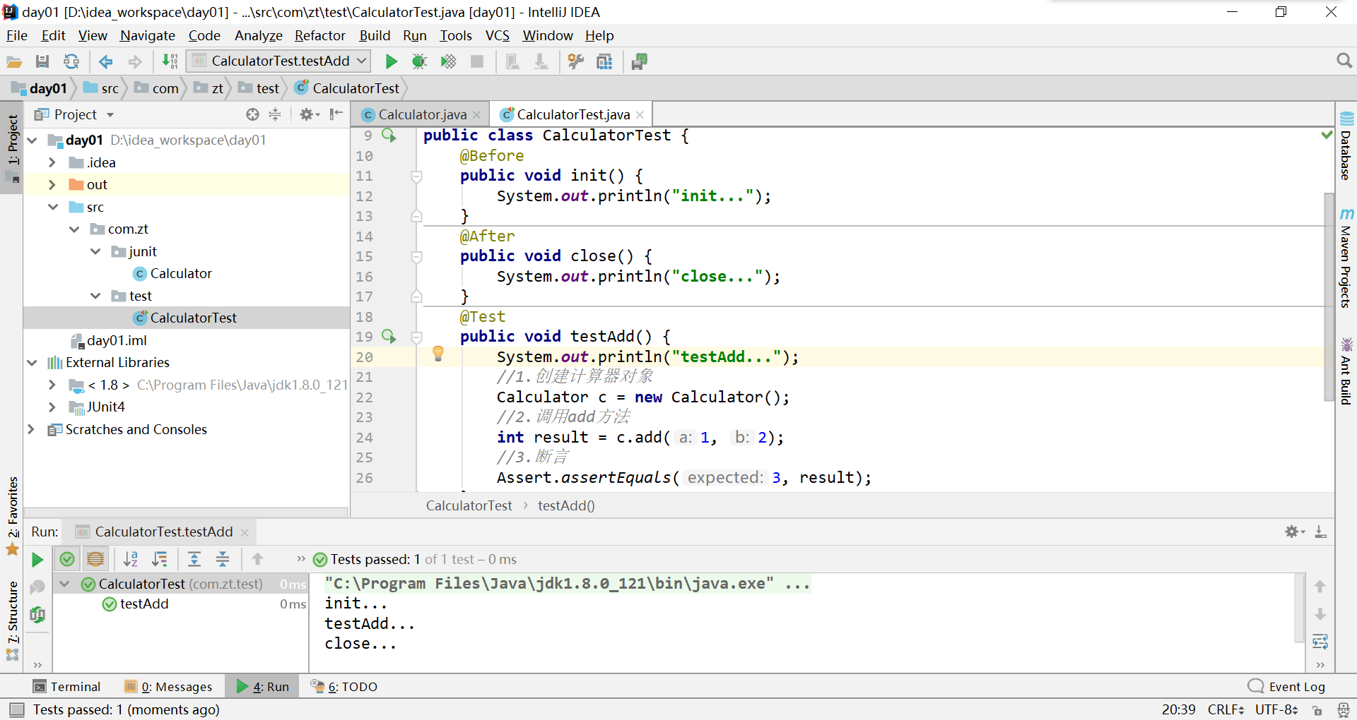Expand the JUnit4 library
This screenshot has height=720, width=1357.
(52, 407)
